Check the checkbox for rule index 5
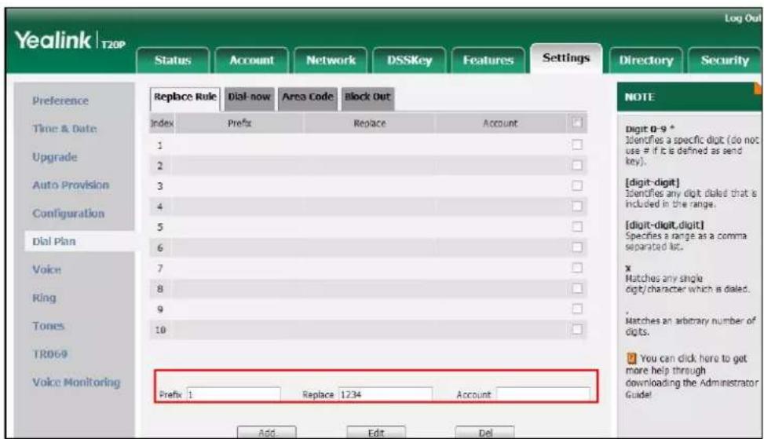 pyautogui.click(x=577, y=226)
